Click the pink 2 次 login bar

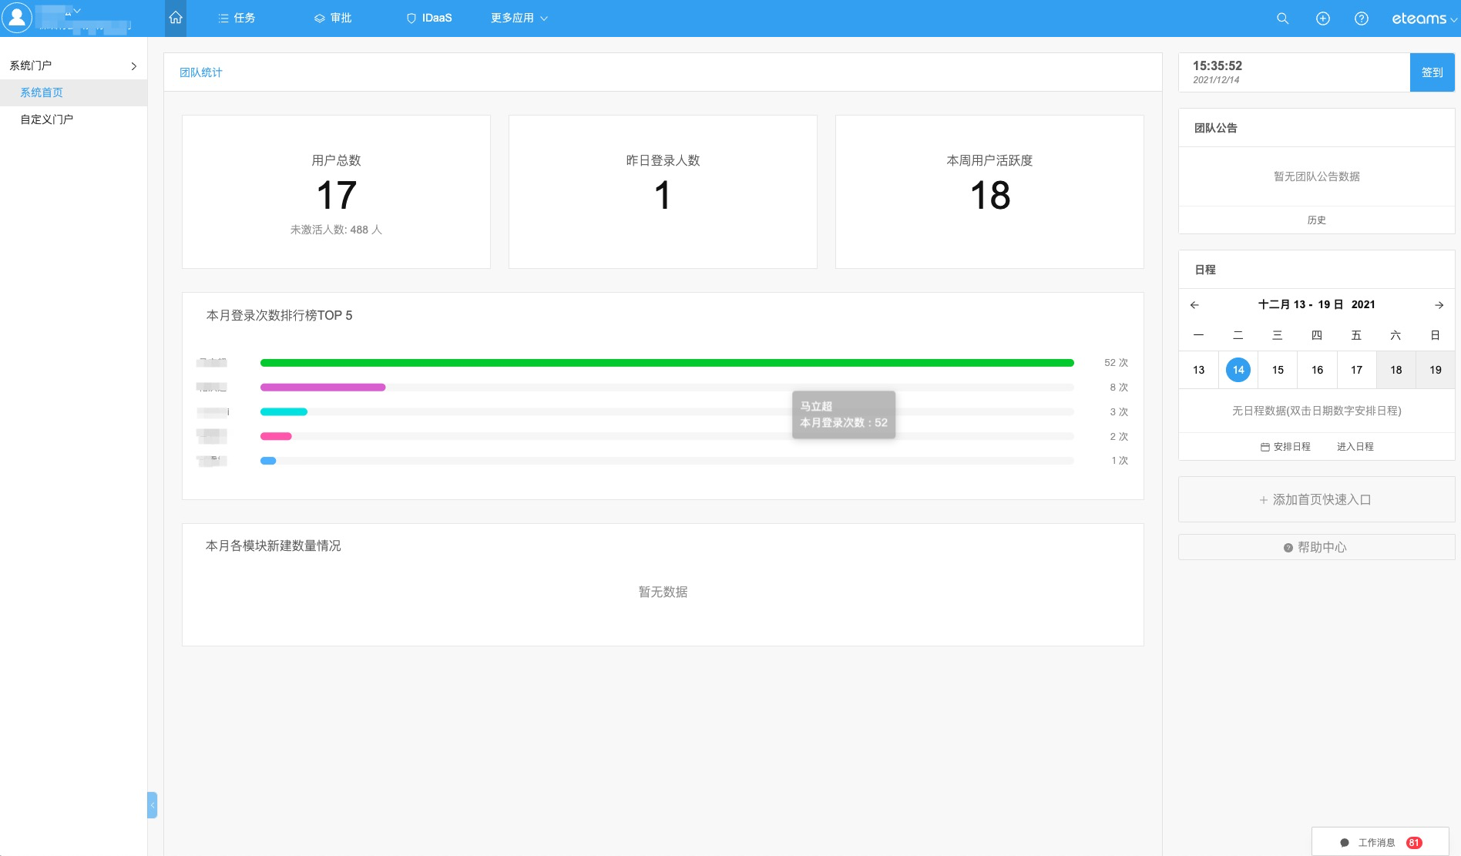(x=276, y=437)
